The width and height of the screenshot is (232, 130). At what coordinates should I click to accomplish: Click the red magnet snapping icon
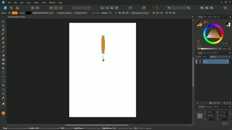click(154, 8)
